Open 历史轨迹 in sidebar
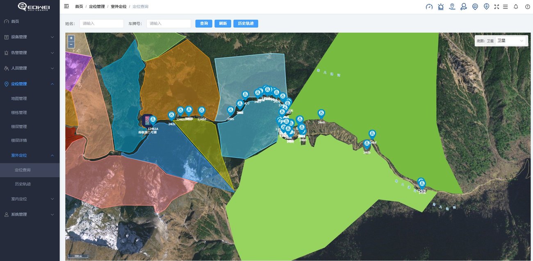This screenshot has height=261, width=533. 30,184
